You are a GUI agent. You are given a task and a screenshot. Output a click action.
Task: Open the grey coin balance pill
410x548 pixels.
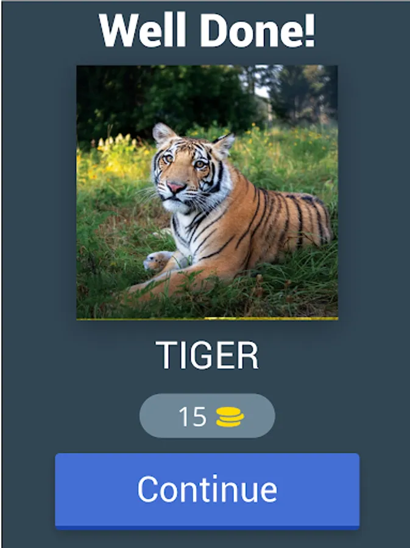(207, 416)
